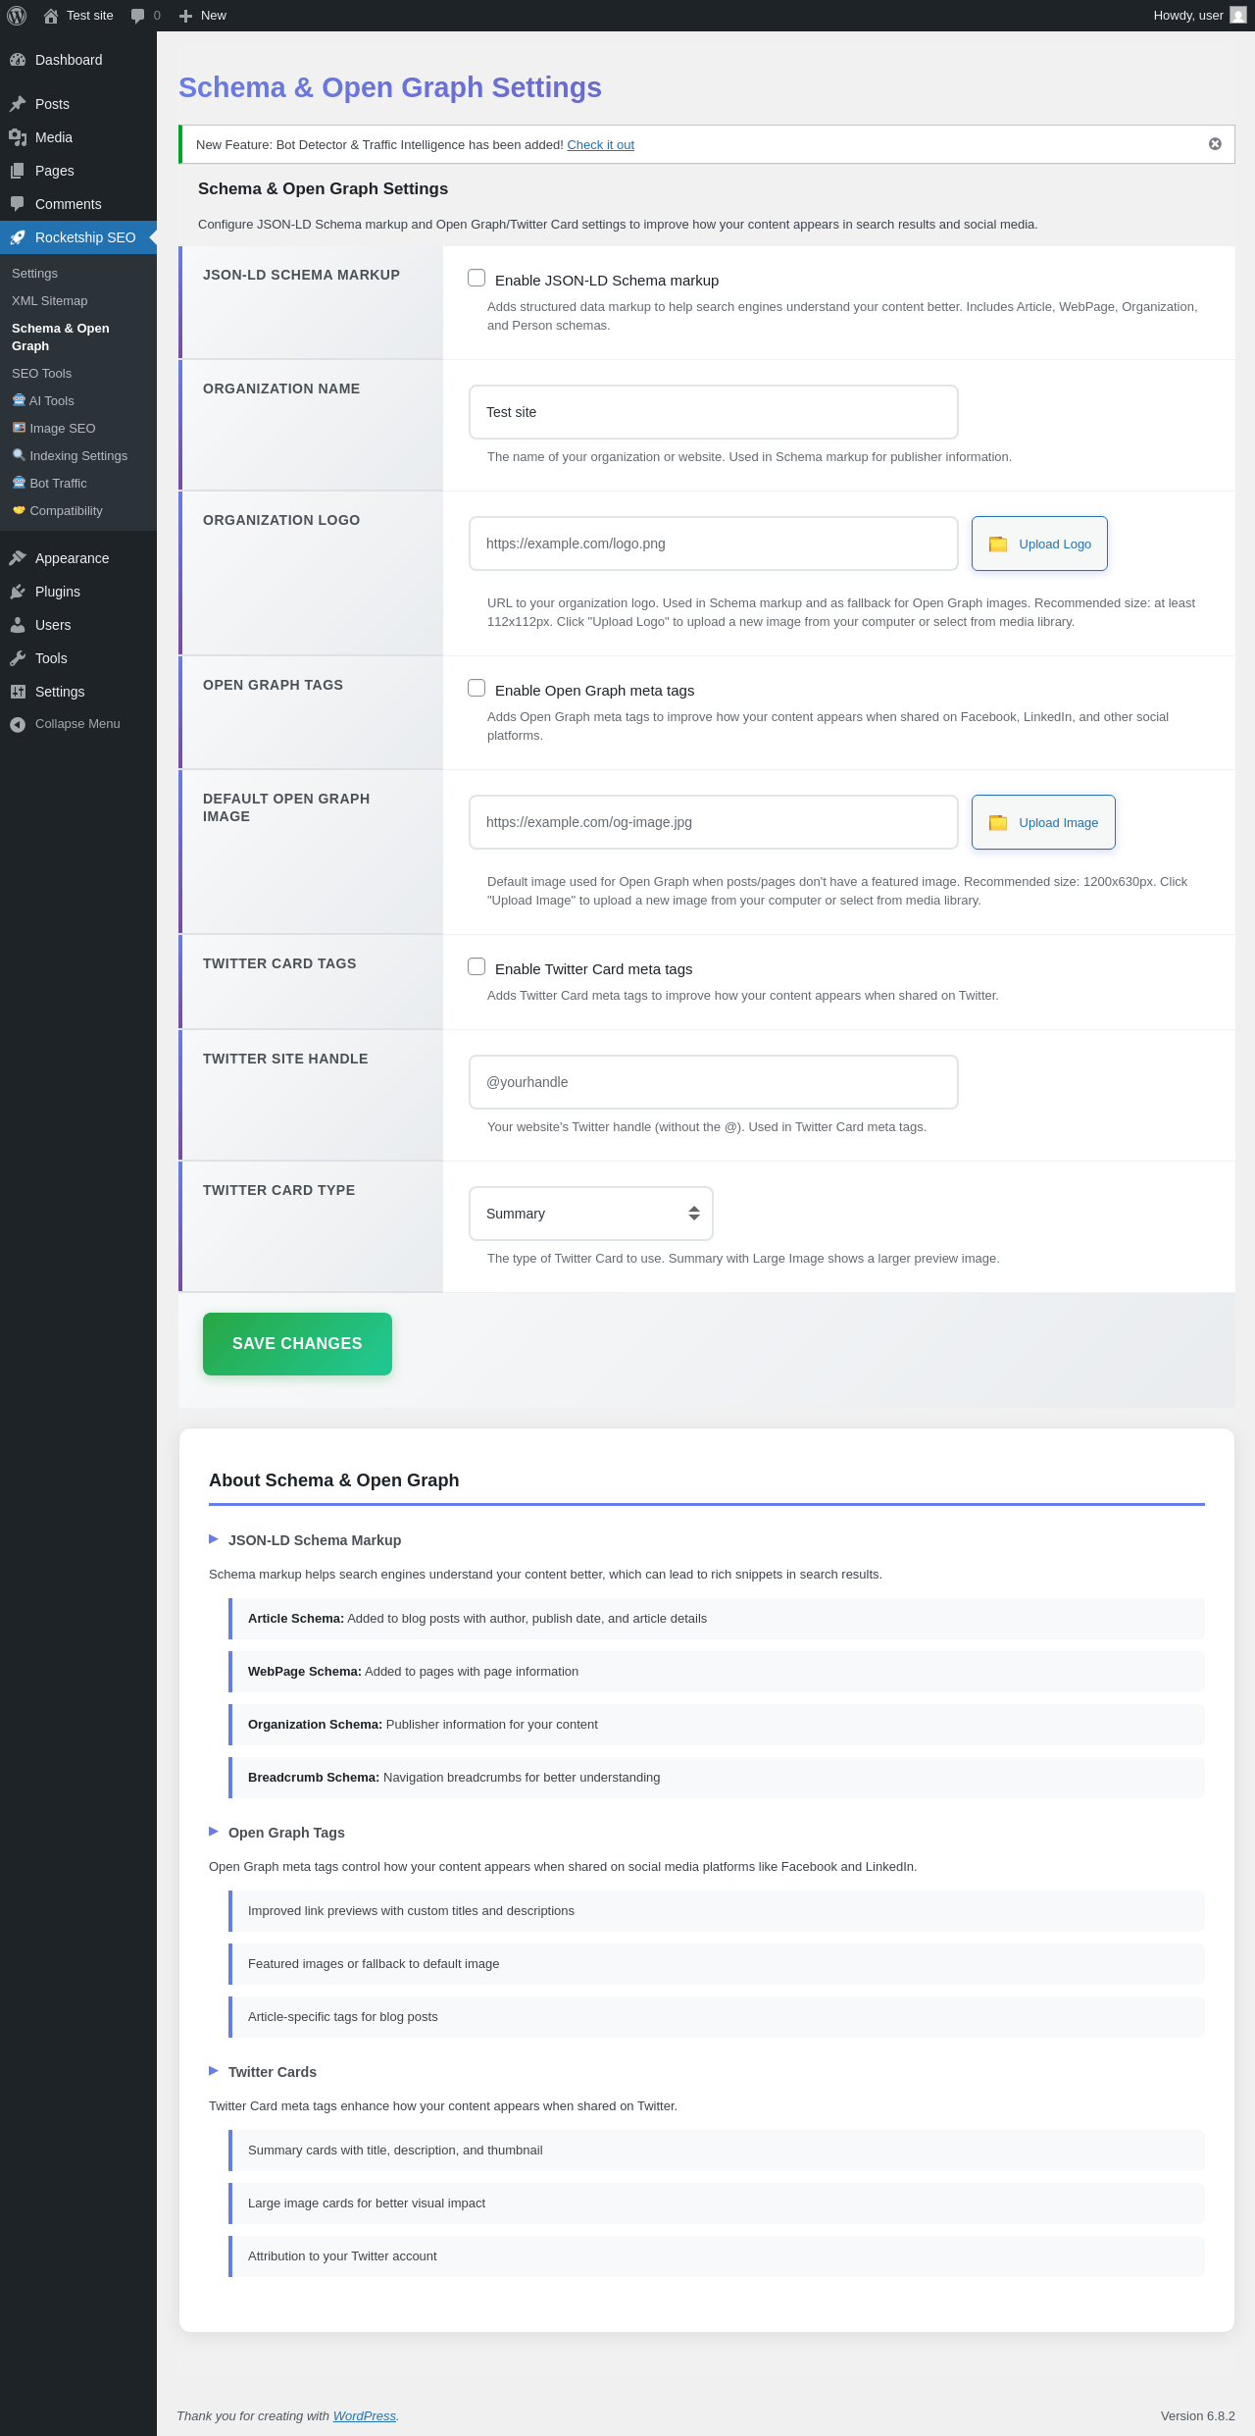Click the WordPress logo icon
The height and width of the screenshot is (2436, 1255).
17,16
